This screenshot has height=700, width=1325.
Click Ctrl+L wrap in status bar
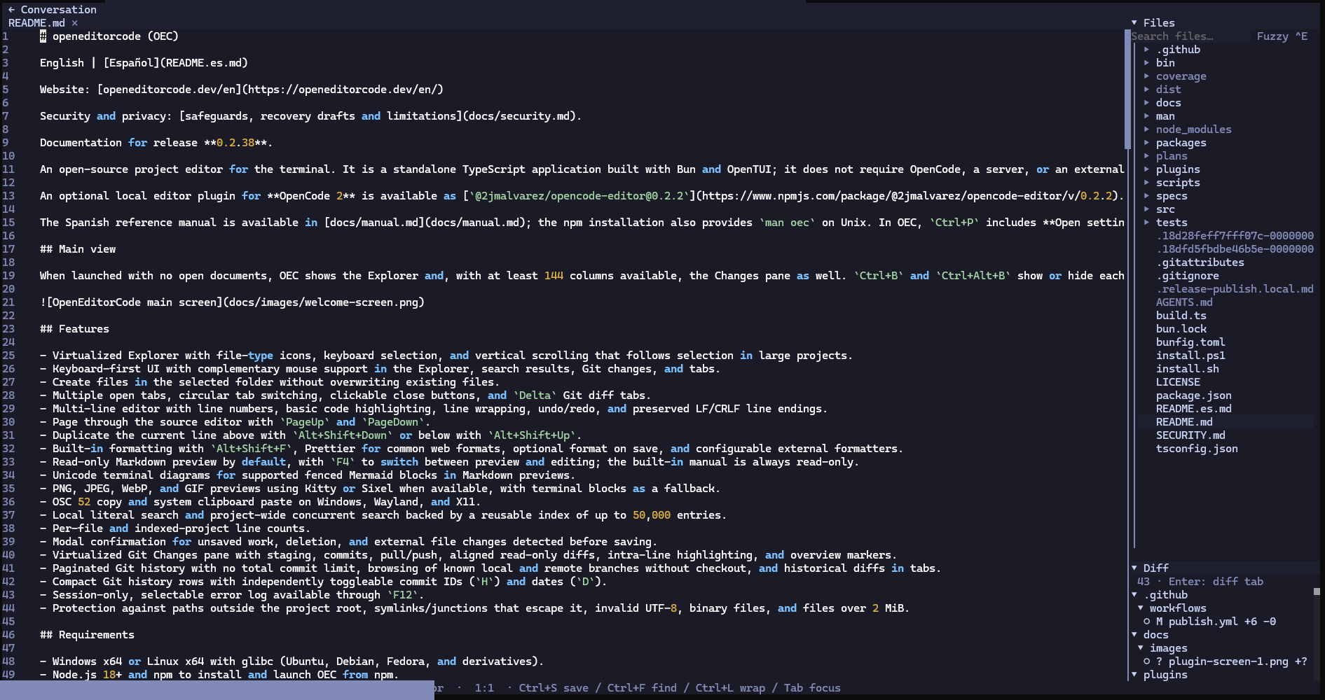(730, 688)
